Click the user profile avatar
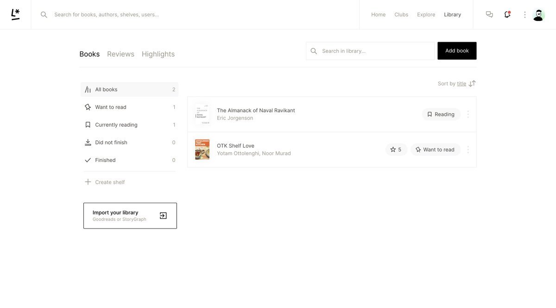The width and height of the screenshot is (556, 308). click(538, 15)
